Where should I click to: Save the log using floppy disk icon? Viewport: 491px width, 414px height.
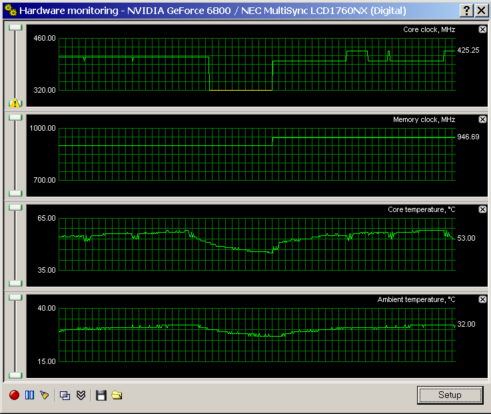click(x=101, y=395)
